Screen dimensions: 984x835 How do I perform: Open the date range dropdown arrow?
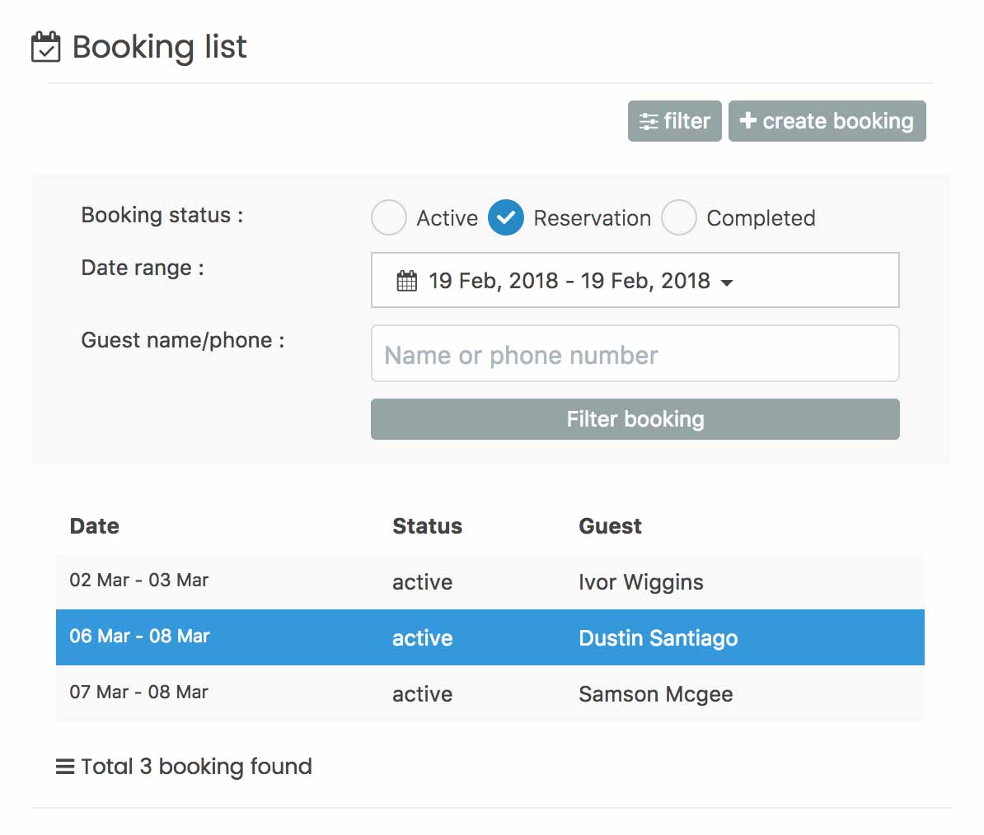(727, 282)
